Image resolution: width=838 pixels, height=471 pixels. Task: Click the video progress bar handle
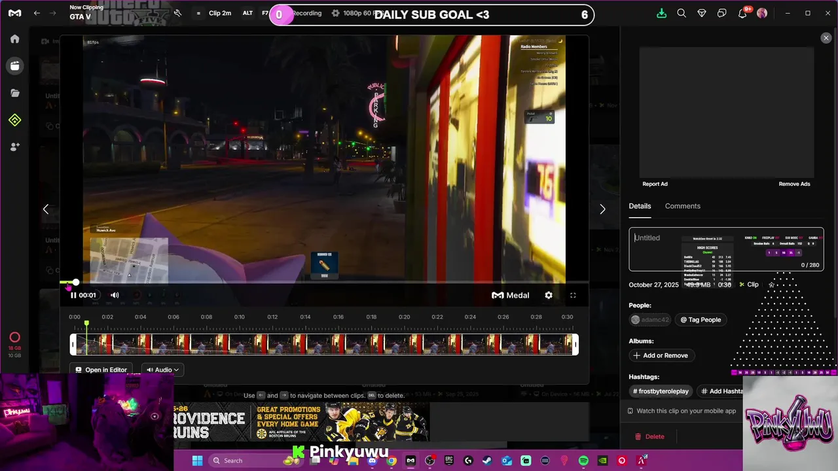(76, 283)
